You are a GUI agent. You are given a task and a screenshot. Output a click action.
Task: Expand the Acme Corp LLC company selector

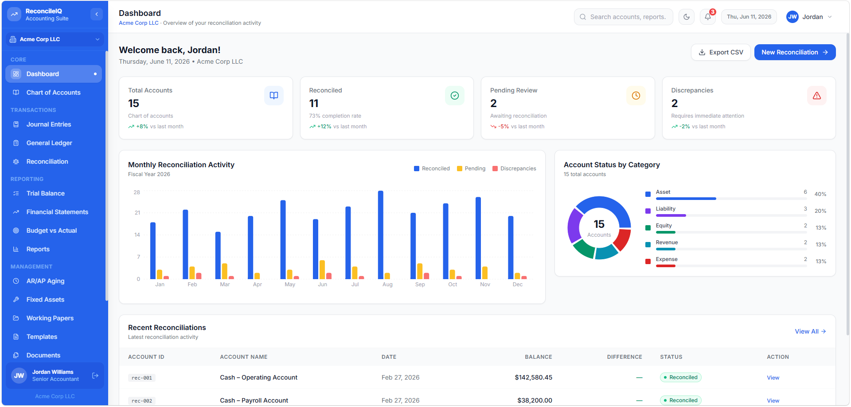pos(55,39)
